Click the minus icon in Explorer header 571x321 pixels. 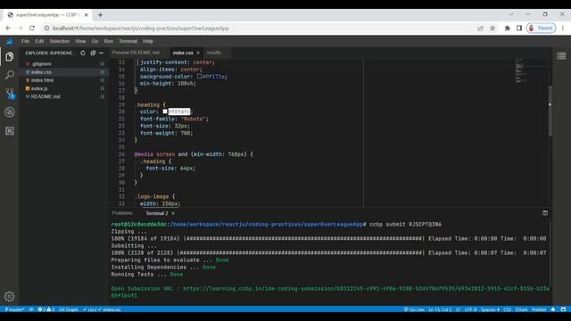101,53
